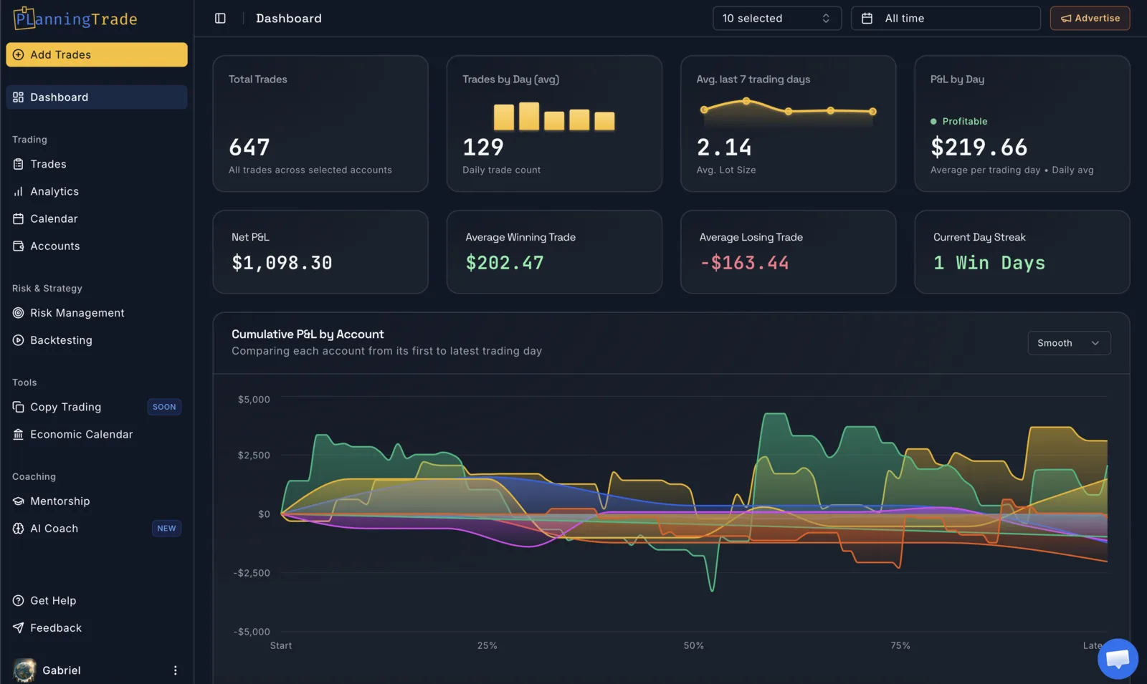The height and width of the screenshot is (684, 1147).
Task: Click the calendar icon in date filter
Action: tap(867, 18)
